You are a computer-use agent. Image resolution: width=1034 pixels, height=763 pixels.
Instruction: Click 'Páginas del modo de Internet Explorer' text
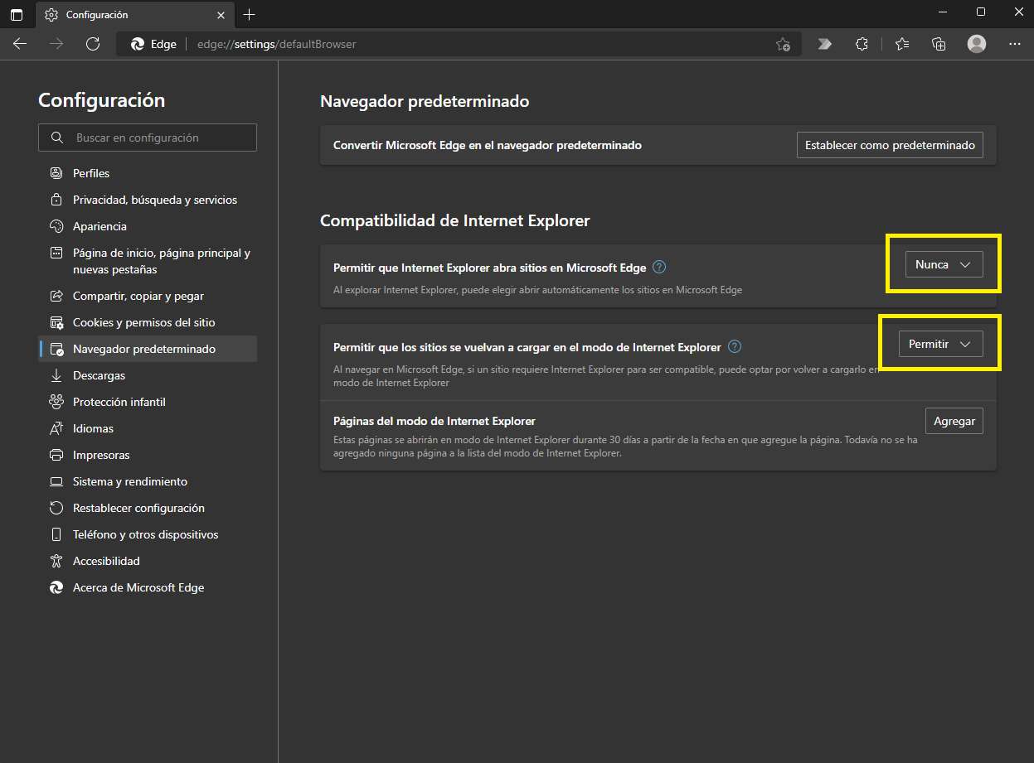434,421
